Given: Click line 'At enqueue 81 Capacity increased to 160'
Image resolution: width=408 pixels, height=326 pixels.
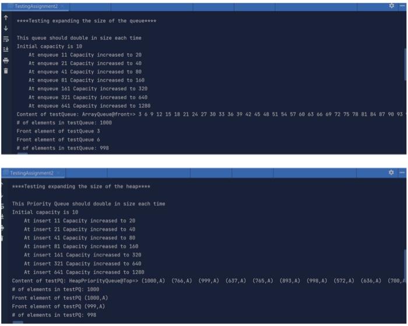Looking at the screenshot, I should click(x=87, y=80).
